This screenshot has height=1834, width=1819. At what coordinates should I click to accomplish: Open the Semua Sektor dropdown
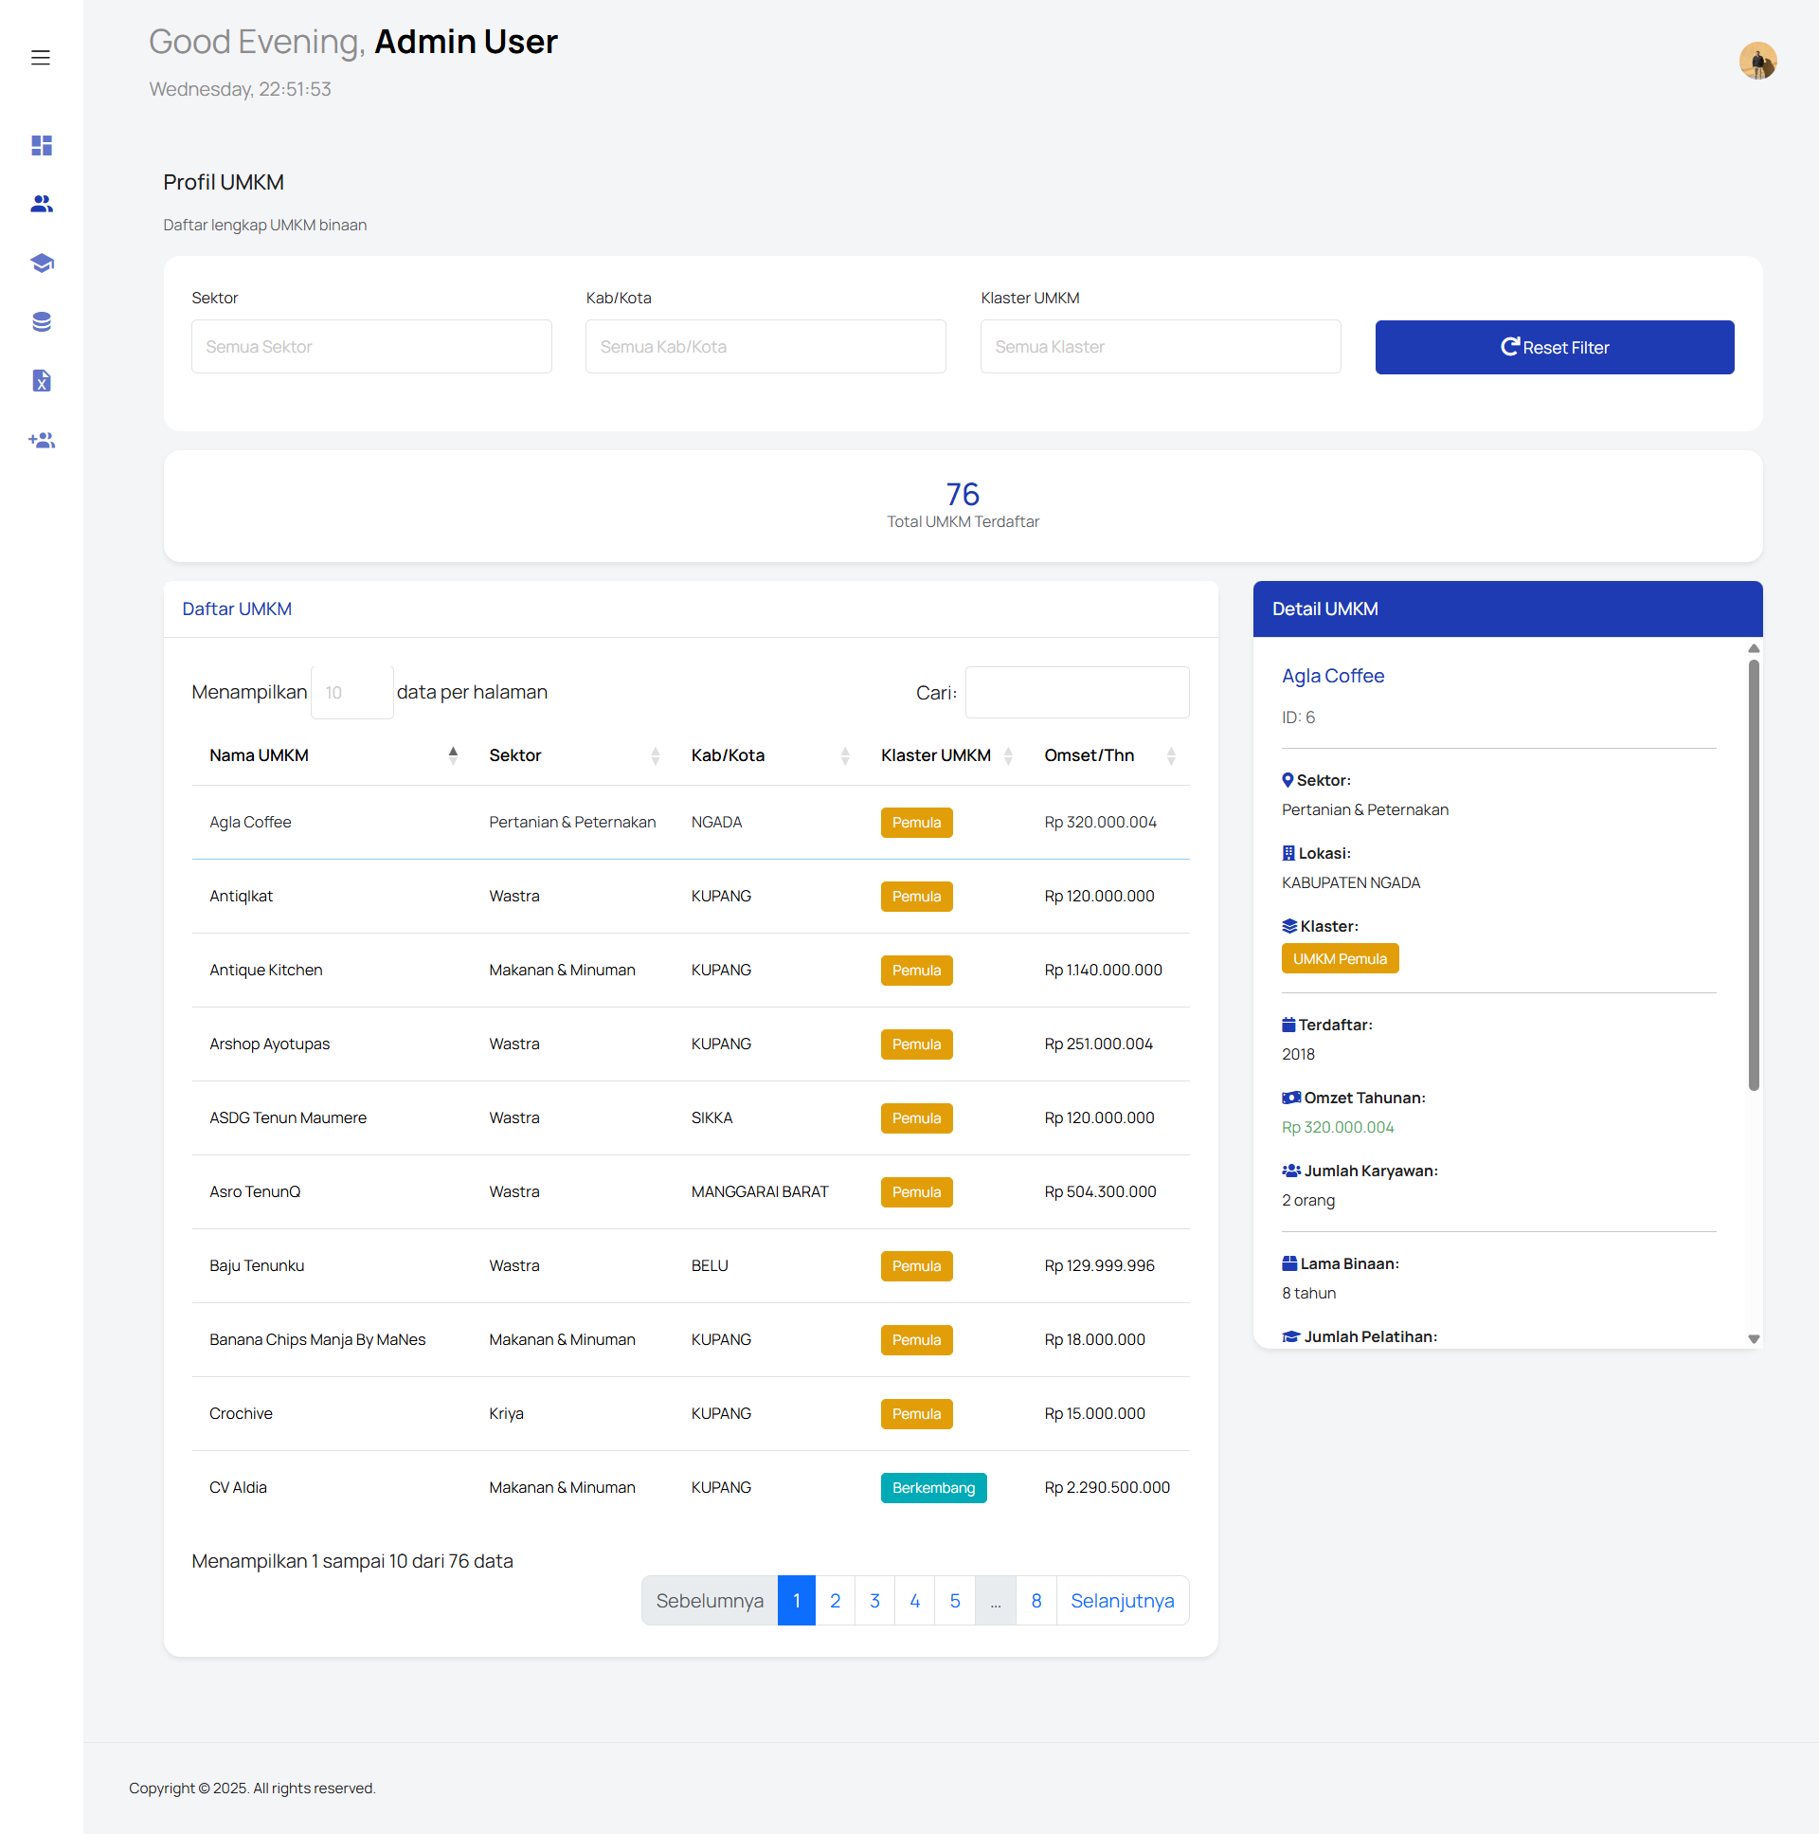[371, 347]
